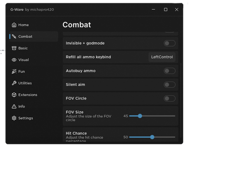This screenshot has width=245, height=184.
Task: Open the Settings section label
Action: point(25,118)
